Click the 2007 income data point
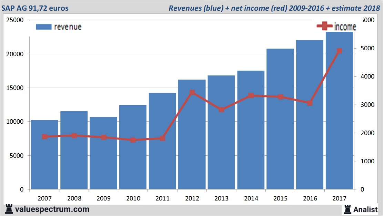Image resolution: width=383 pixels, height=216 pixels. coord(45,137)
